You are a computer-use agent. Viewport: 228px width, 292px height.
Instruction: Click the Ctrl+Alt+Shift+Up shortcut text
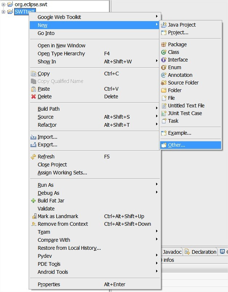(124, 216)
